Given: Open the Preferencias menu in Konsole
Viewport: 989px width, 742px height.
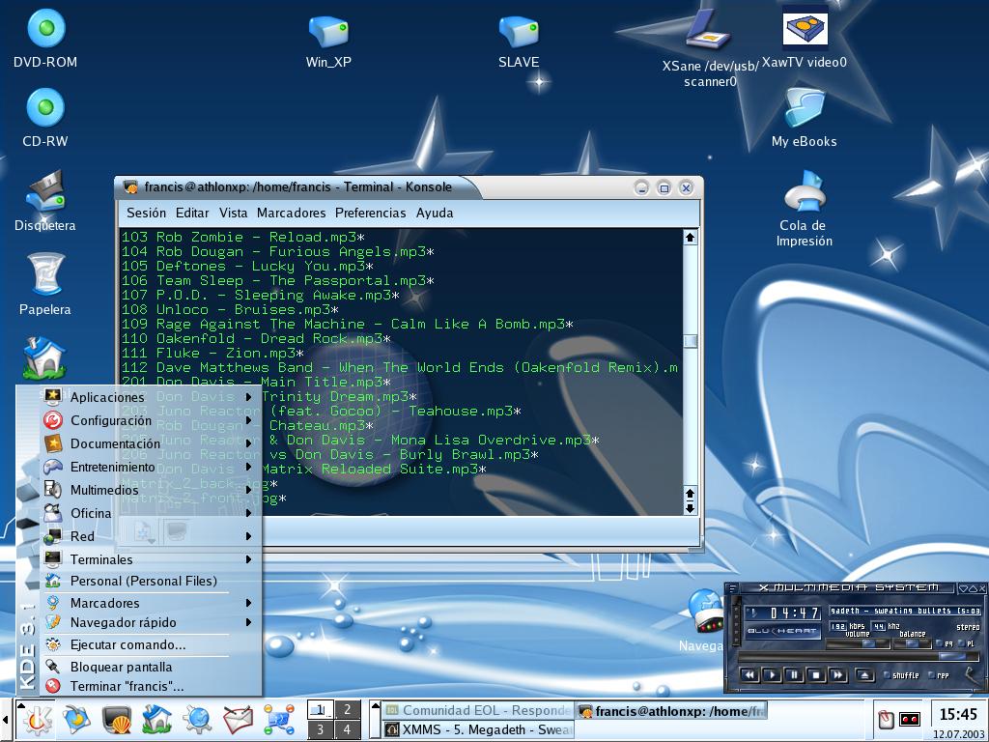Looking at the screenshot, I should tap(370, 213).
